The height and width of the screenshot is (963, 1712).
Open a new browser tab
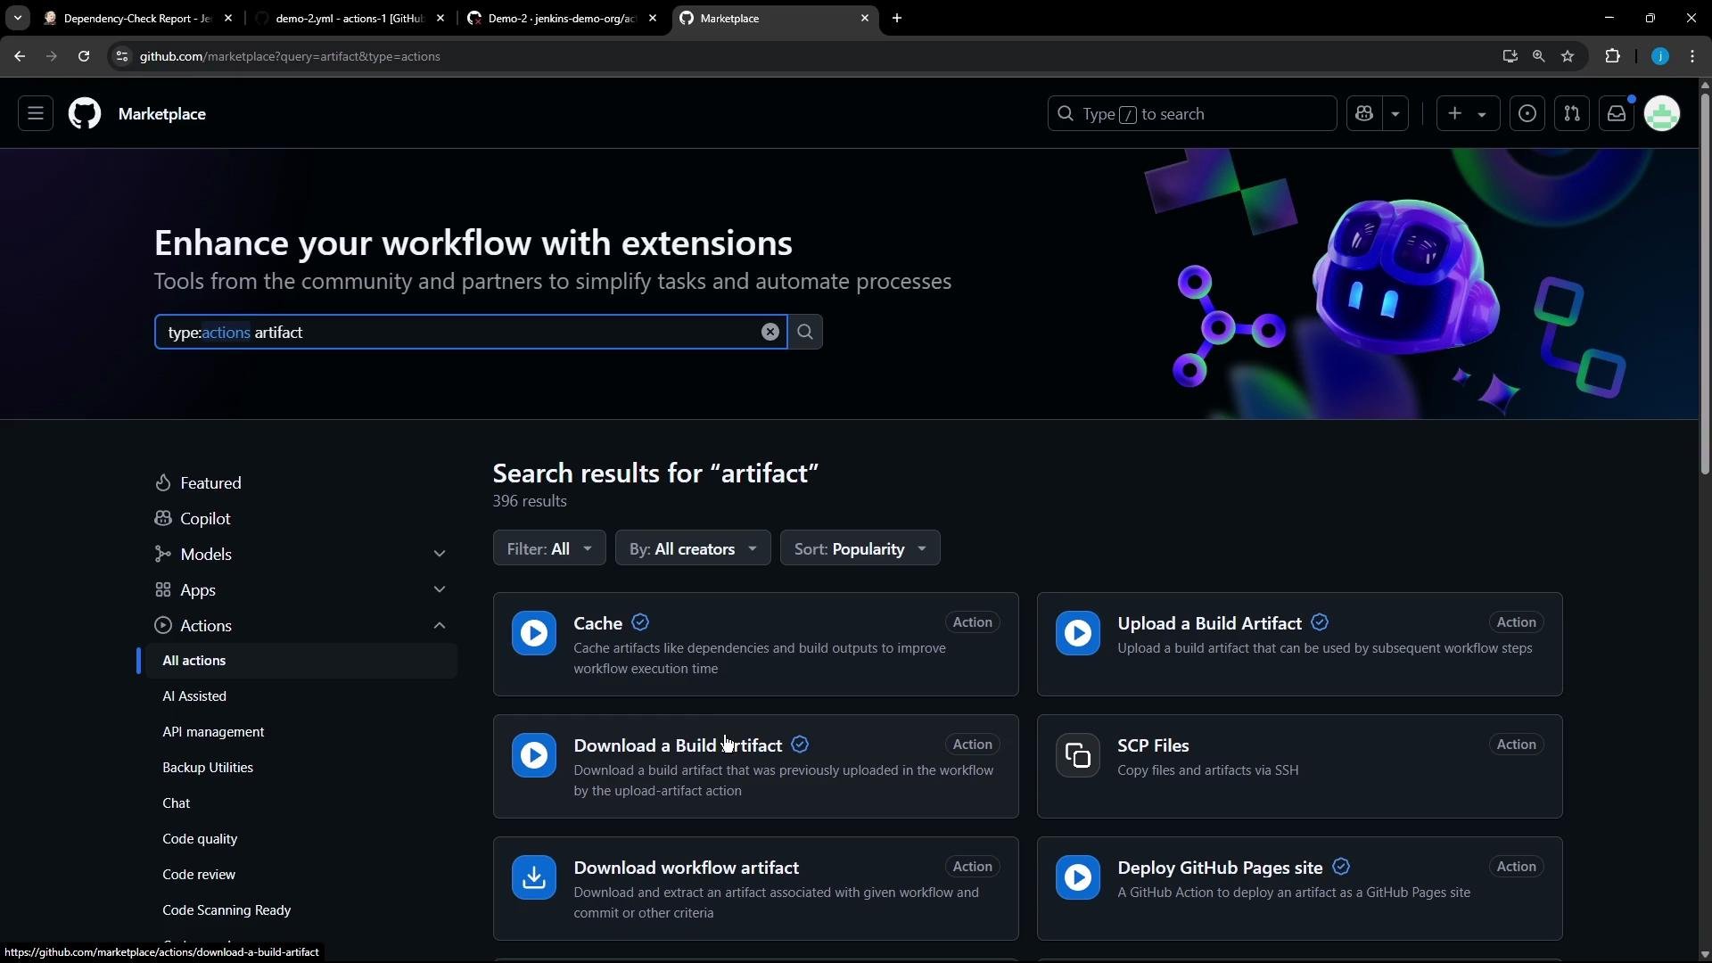click(x=897, y=18)
